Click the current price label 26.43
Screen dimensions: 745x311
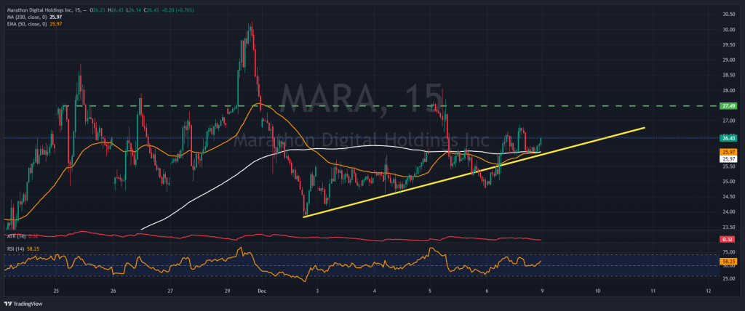click(728, 137)
